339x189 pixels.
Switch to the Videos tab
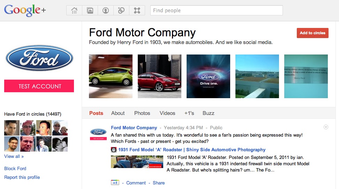click(x=167, y=113)
